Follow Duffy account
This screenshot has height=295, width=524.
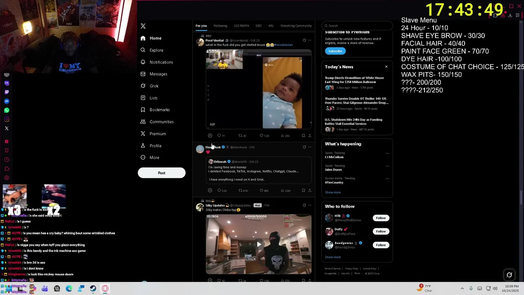point(381,231)
